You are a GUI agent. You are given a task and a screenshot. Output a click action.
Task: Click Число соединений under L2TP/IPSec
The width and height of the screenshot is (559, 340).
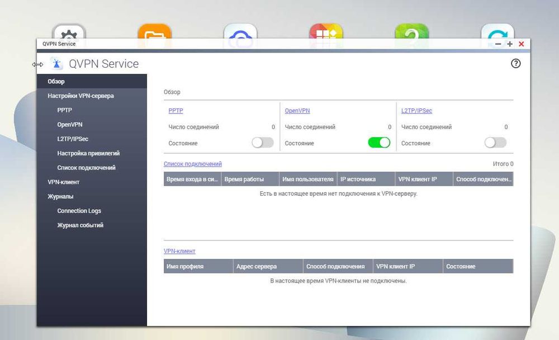tap(427, 126)
